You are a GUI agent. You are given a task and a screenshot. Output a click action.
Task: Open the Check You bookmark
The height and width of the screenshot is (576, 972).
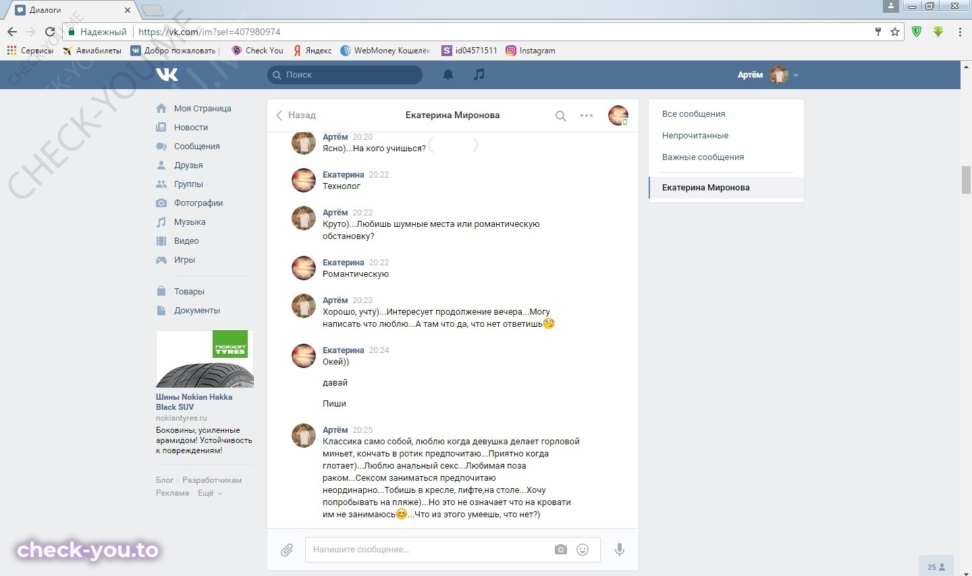coord(258,51)
